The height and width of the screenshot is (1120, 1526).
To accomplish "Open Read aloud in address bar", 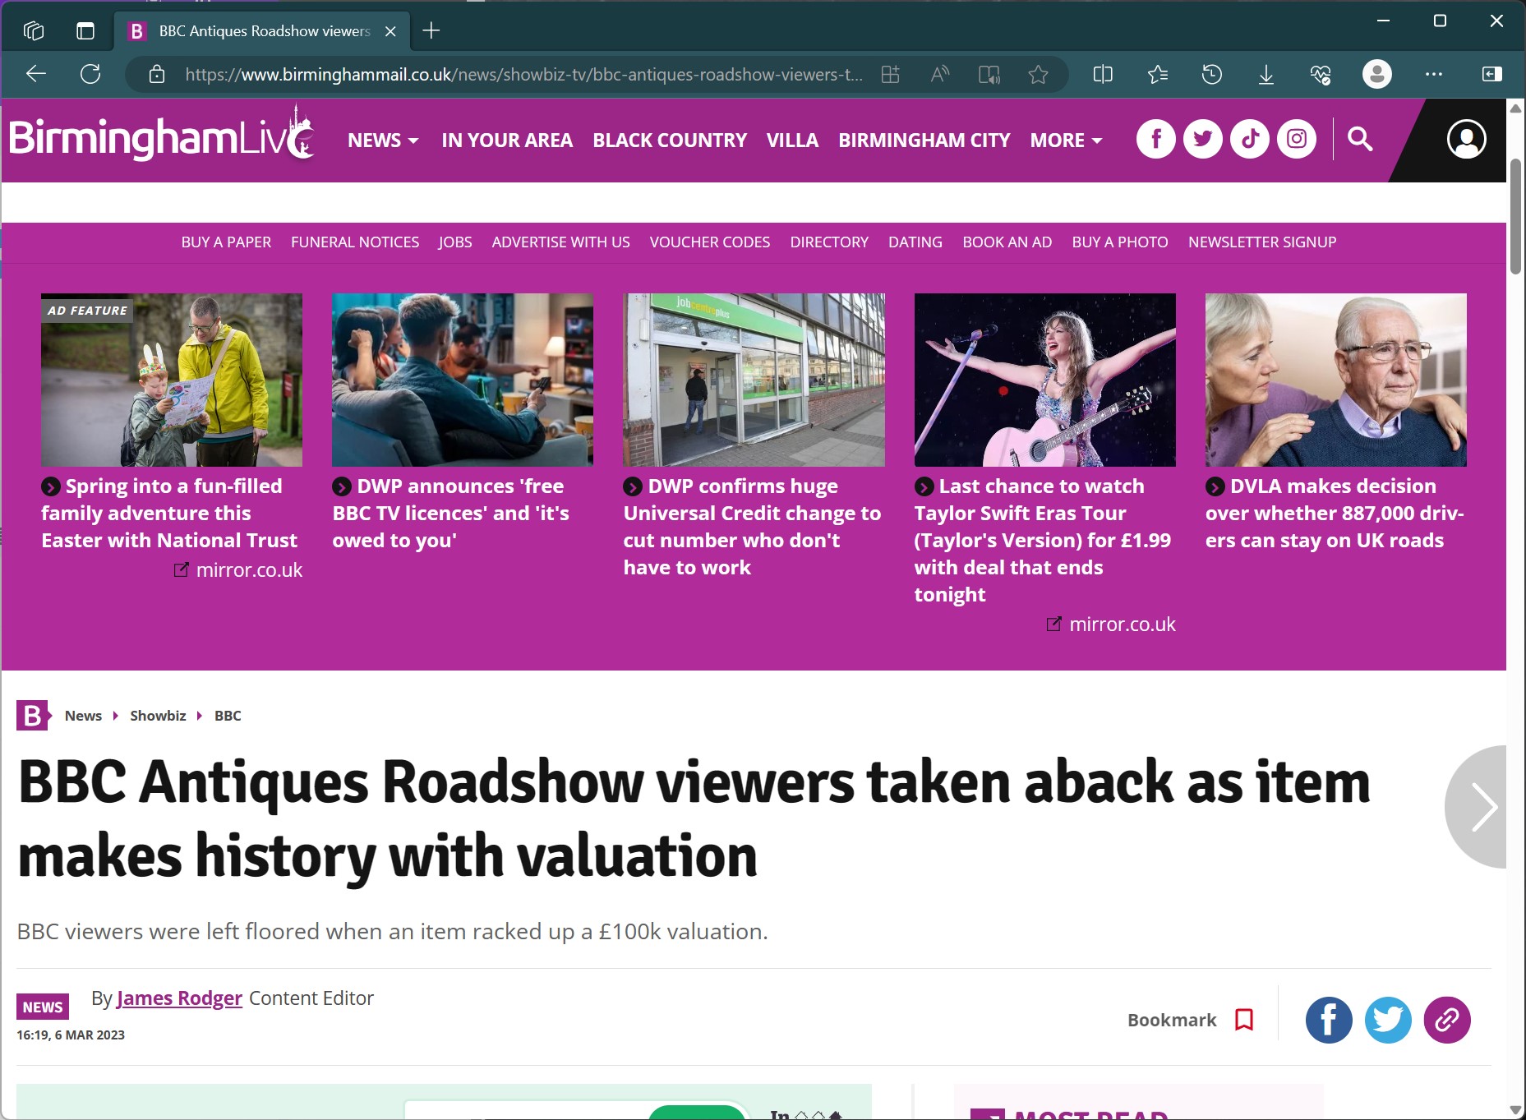I will click(940, 75).
